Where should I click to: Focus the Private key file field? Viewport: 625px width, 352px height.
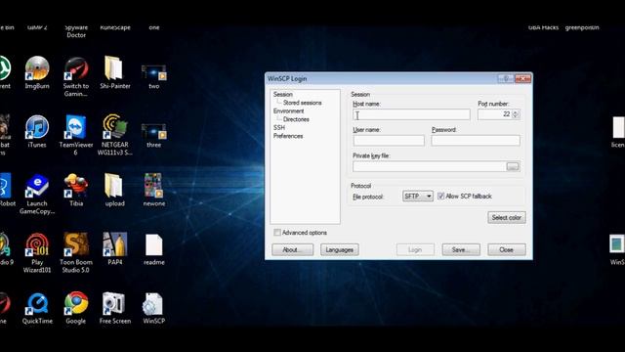[x=429, y=166]
